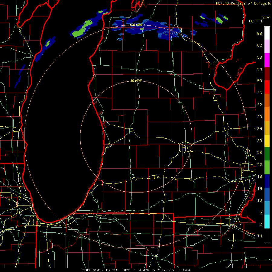Select the magenta legend swatch
The image size is (272, 272).
pos(267,60)
